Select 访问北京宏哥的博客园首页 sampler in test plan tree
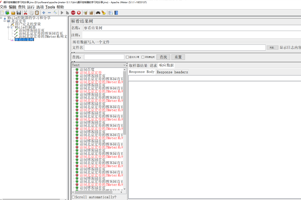This screenshot has height=200, width=301. pyautogui.click(x=41, y=33)
